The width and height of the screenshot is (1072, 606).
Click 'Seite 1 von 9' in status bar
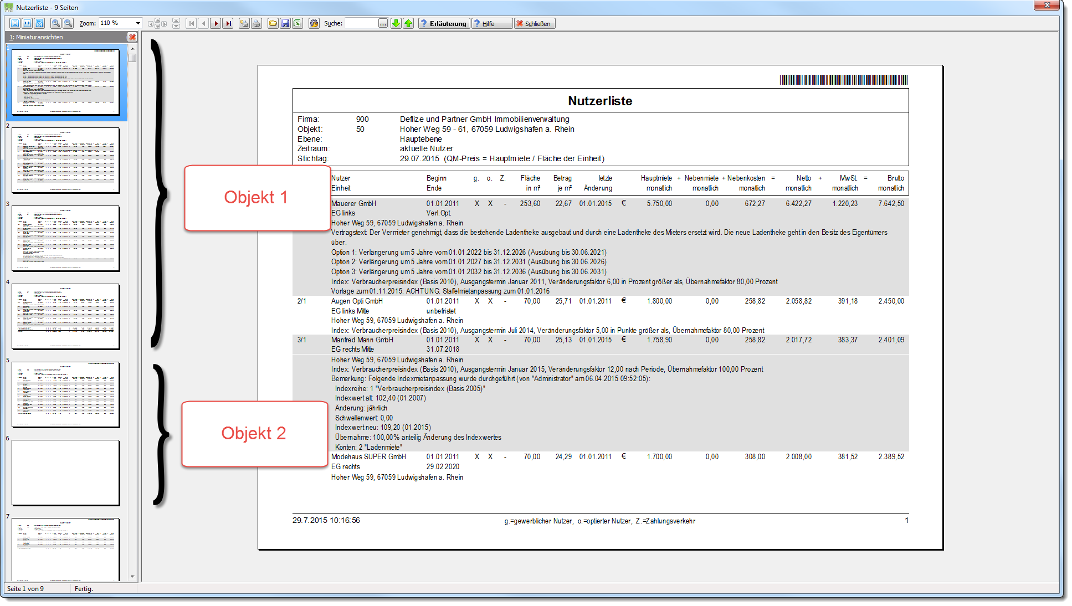point(25,589)
